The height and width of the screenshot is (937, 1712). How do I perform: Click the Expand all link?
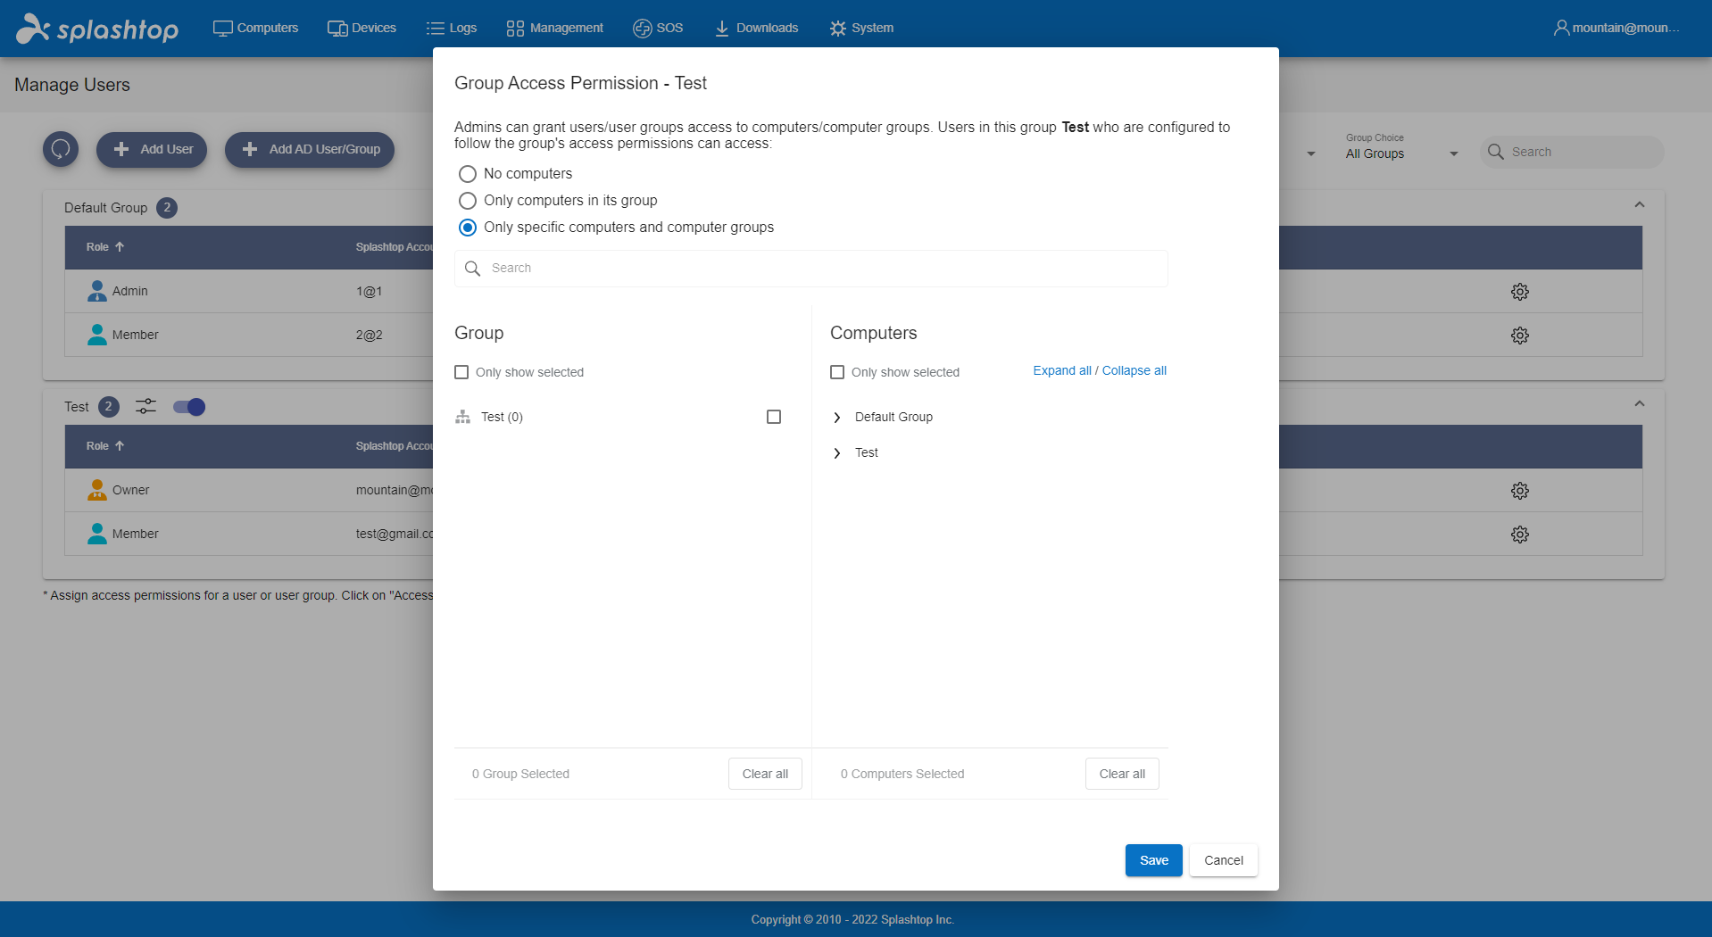coord(1061,370)
